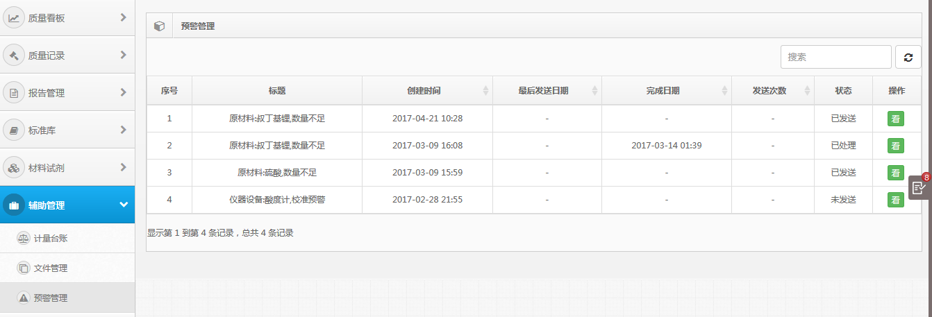Click the 报告管理 document icon

pyautogui.click(x=14, y=92)
